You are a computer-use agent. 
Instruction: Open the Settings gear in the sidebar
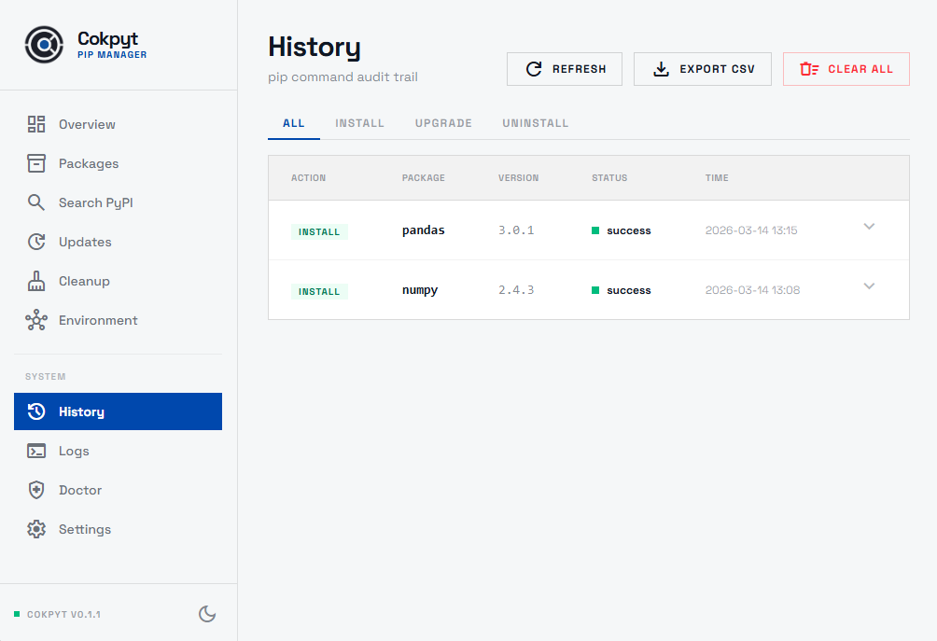tap(36, 529)
